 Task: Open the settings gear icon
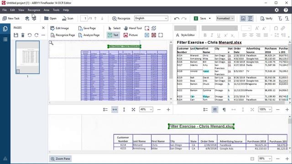click(x=277, y=10)
